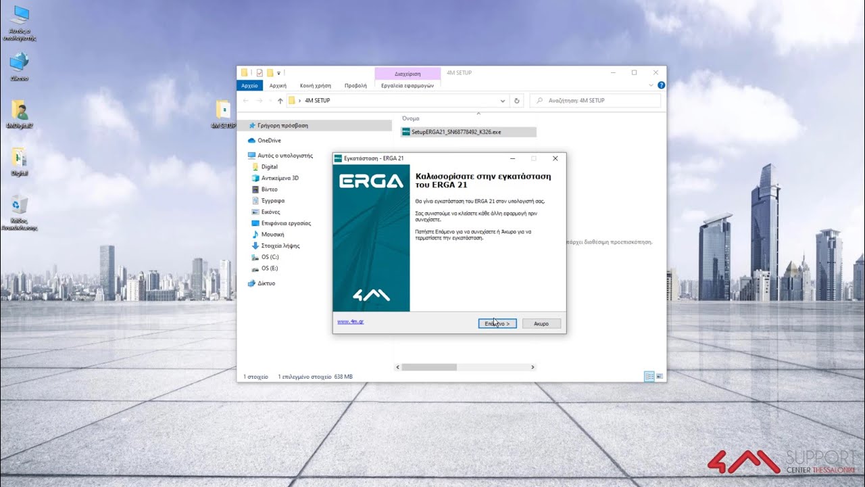Screen dimensions: 865x487
Task: Open the address bar history dropdown
Action: point(503,101)
